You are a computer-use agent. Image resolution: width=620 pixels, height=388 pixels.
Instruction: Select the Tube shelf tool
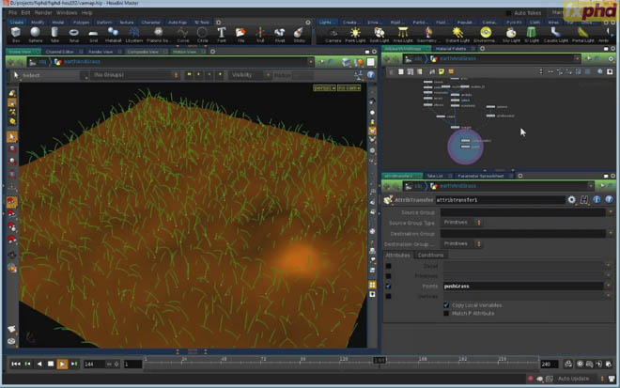click(54, 34)
